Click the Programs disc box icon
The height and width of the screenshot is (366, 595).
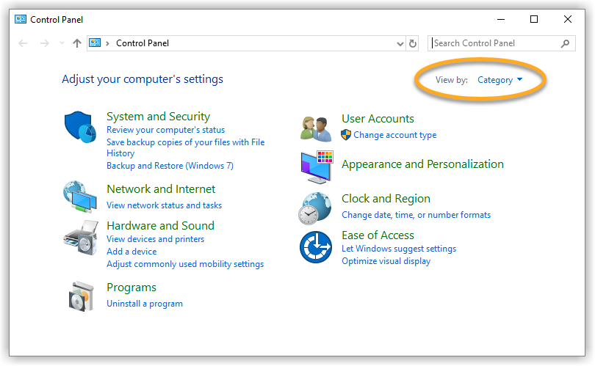click(80, 296)
